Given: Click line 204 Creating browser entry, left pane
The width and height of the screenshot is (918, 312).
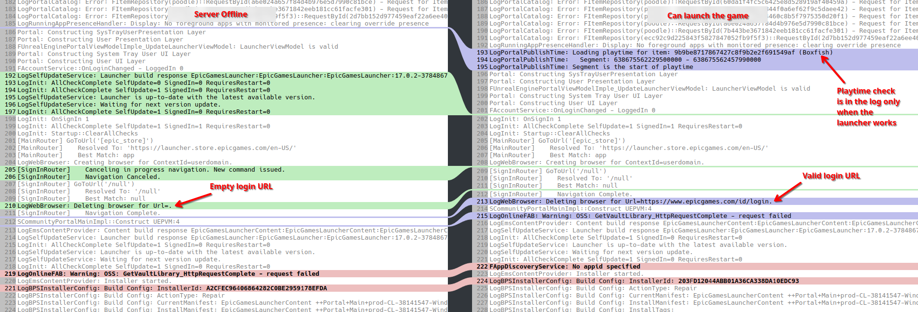Looking at the screenshot, I should click(x=125, y=163).
